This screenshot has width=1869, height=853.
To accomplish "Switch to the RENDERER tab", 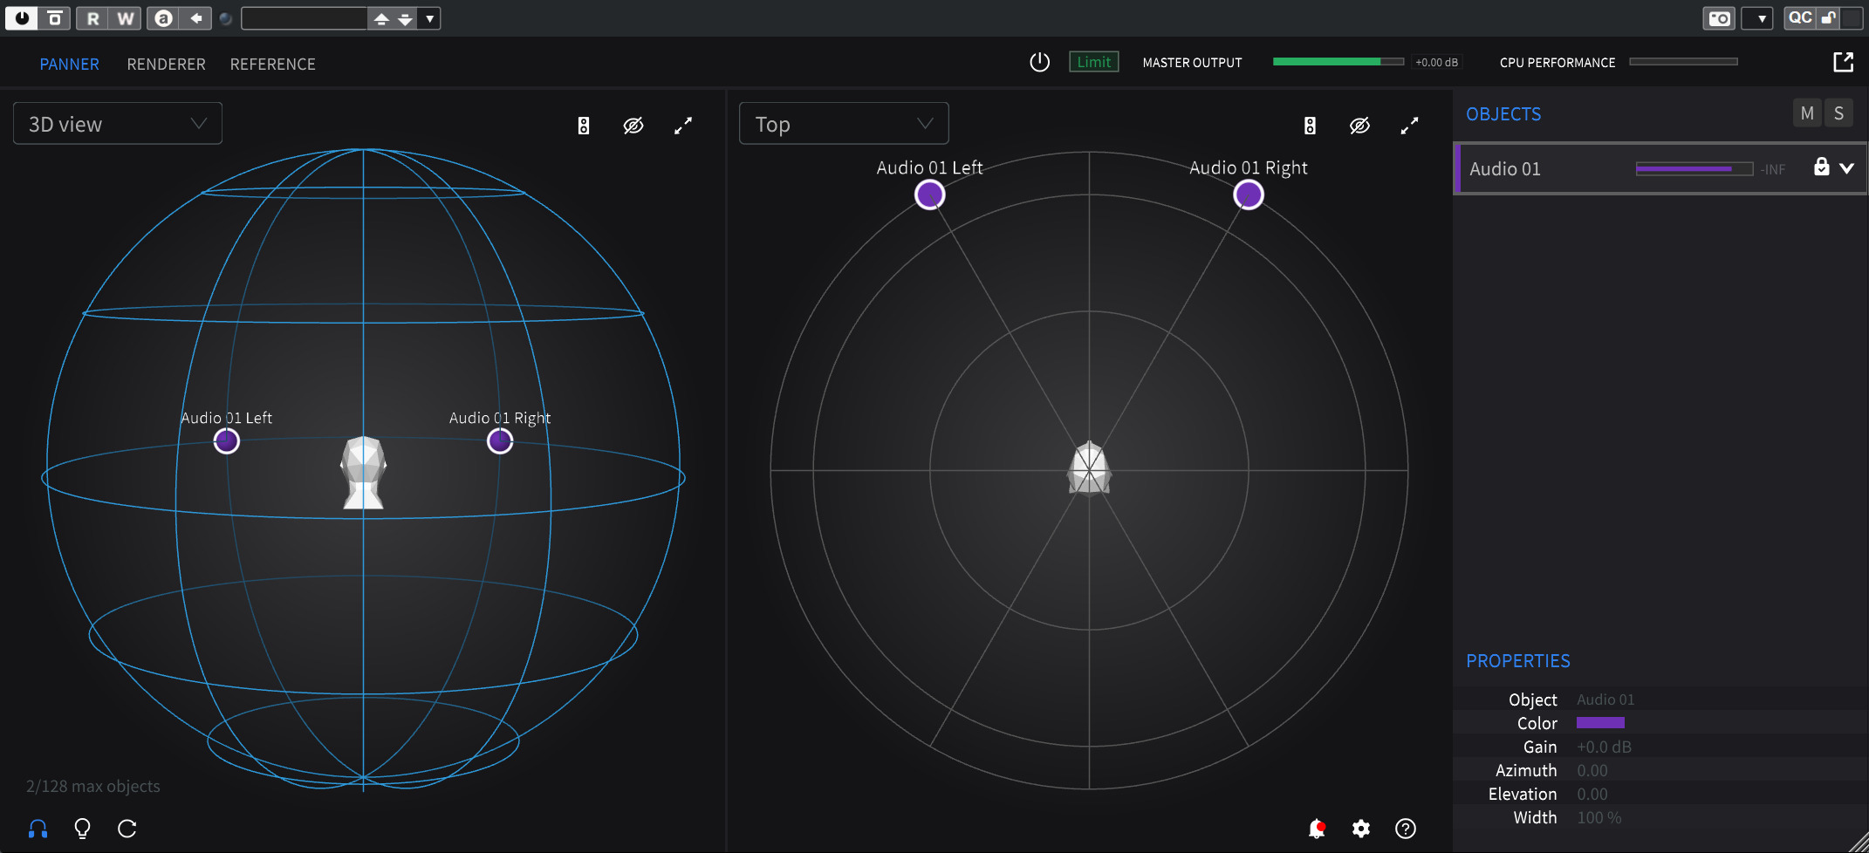I will tap(166, 64).
